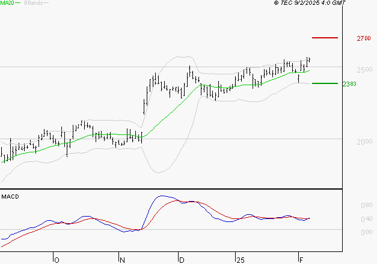Select the green 2383 support label

[349, 84]
